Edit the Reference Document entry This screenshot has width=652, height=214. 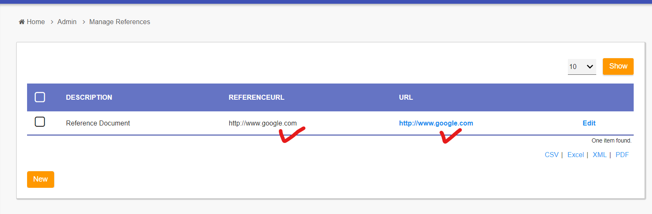point(589,123)
